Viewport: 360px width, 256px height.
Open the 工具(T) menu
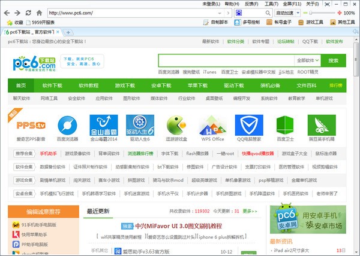(271, 4)
